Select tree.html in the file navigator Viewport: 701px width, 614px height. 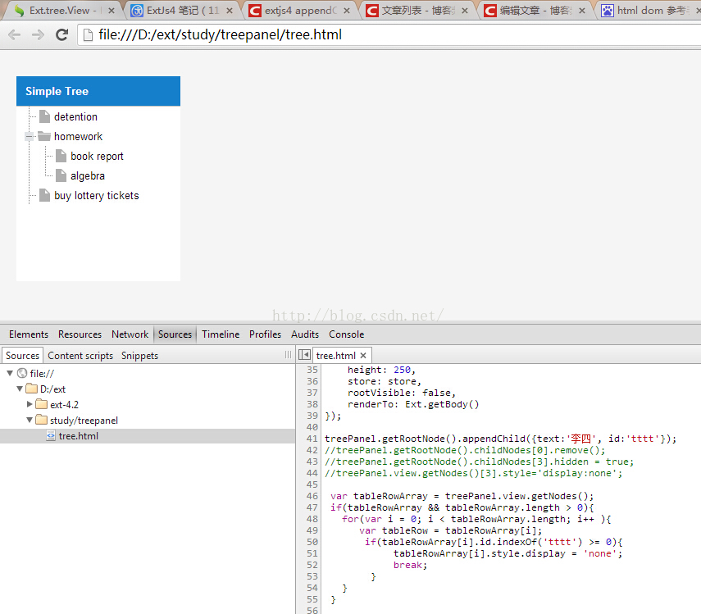[148, 436]
